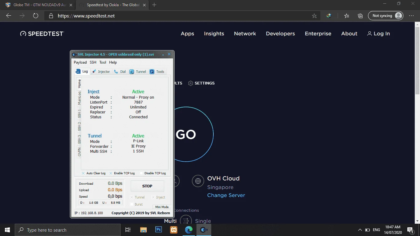Open the Edge settings and more menu

coord(411,16)
